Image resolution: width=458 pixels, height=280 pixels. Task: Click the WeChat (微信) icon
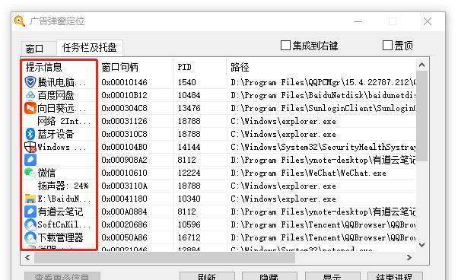pos(30,173)
